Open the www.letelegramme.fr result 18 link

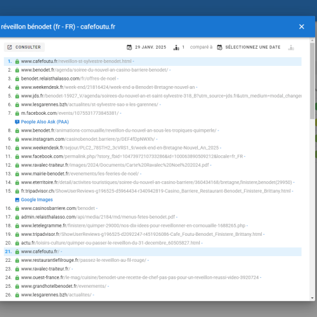coord(133,226)
